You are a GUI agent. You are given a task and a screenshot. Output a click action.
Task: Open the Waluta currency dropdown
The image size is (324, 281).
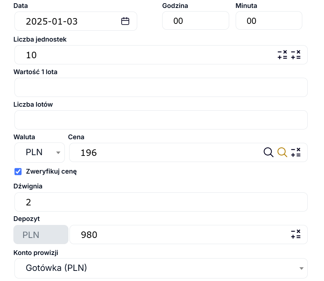(39, 153)
